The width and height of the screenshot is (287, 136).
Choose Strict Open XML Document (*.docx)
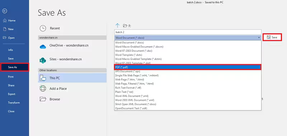188,104
